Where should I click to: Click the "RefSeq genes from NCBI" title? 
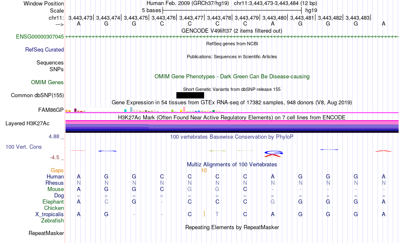coord(232,44)
